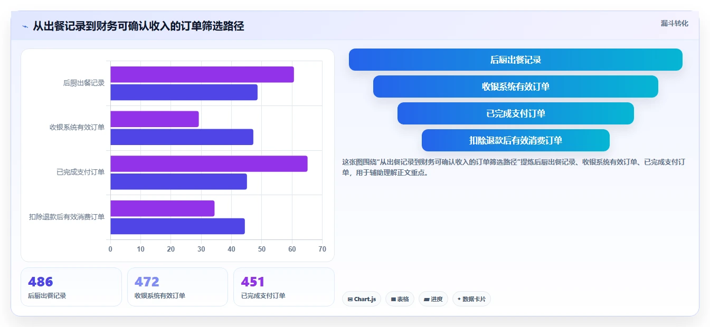Click the card title 从出餐记录到财务可确认收入的订单筛选路径
This screenshot has height=327, width=710.
(x=138, y=26)
